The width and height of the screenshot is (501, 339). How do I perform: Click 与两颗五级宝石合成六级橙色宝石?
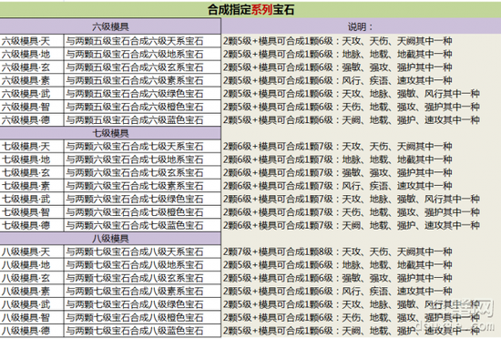pos(142,107)
